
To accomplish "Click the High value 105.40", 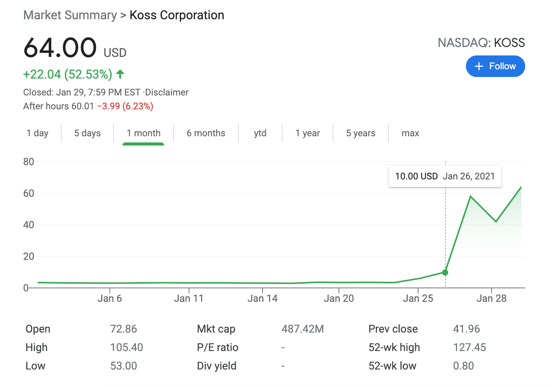I will [x=127, y=348].
